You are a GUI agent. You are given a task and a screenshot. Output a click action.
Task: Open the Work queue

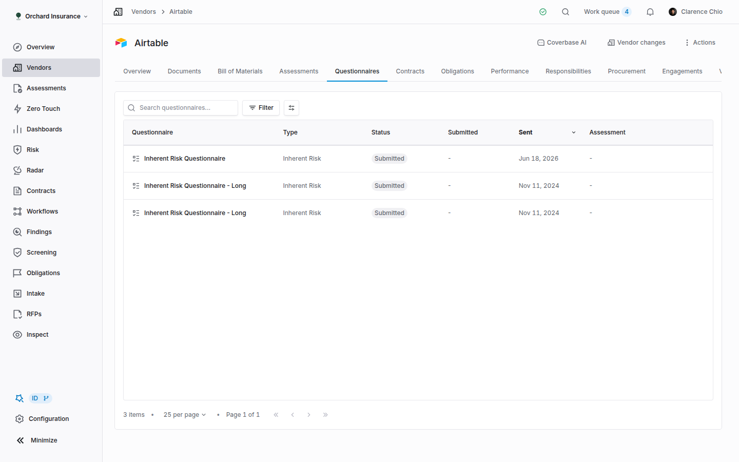pyautogui.click(x=607, y=12)
